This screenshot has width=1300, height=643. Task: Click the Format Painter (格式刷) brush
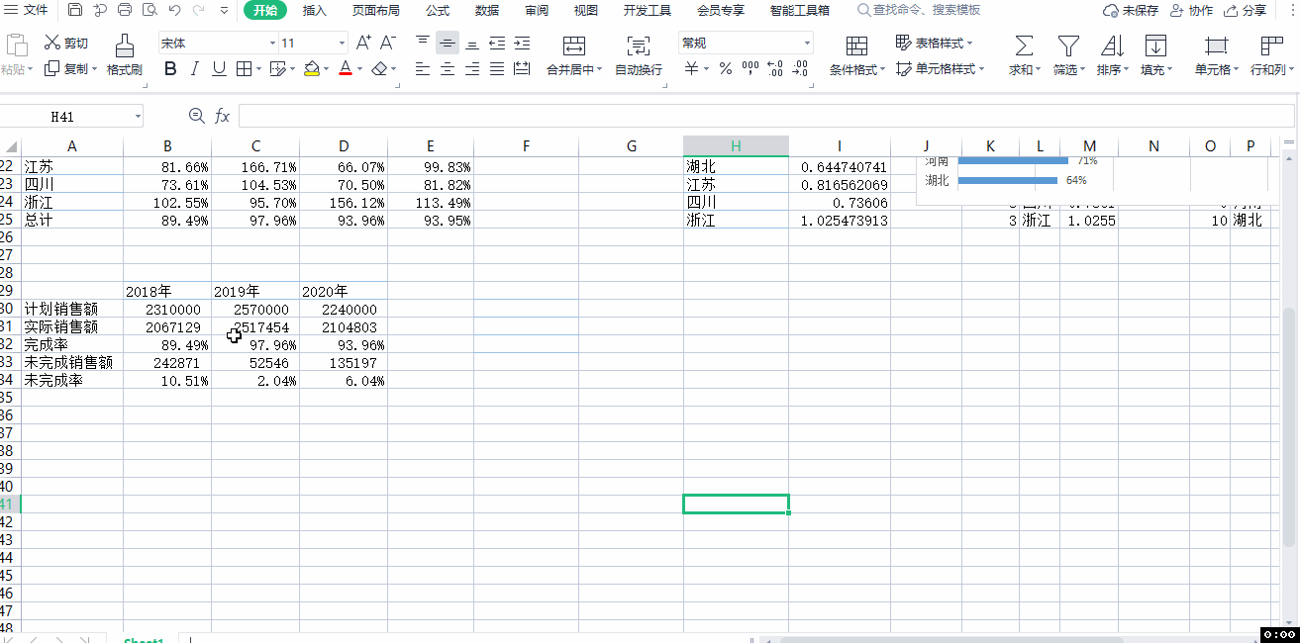(125, 54)
